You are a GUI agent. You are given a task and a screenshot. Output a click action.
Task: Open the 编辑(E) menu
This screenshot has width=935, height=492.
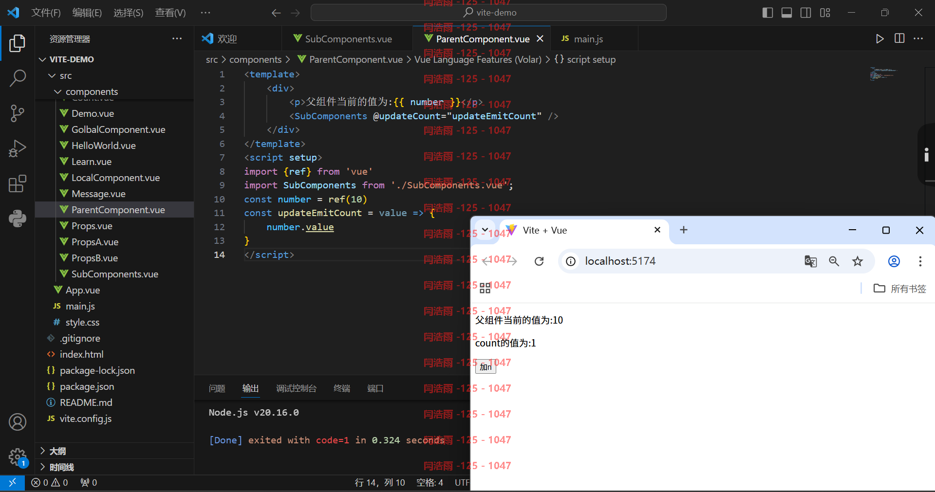(87, 13)
